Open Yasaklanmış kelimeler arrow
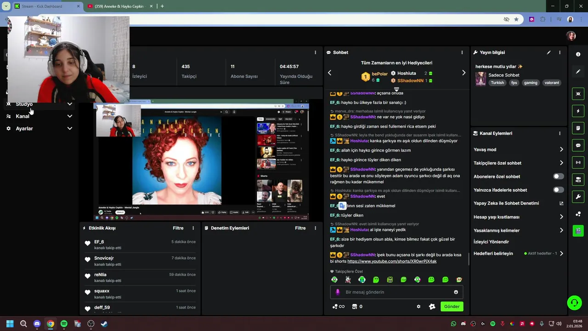588x331 pixels. coord(561,230)
